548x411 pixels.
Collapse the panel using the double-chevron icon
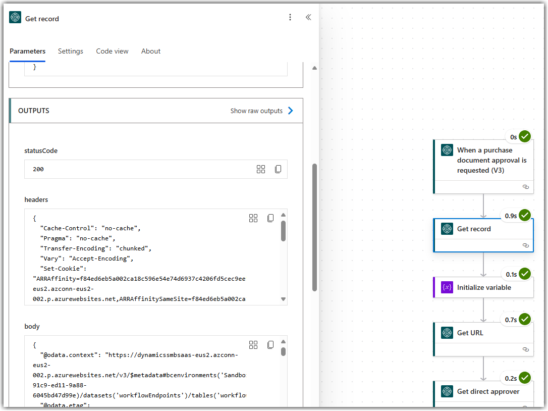click(x=308, y=17)
